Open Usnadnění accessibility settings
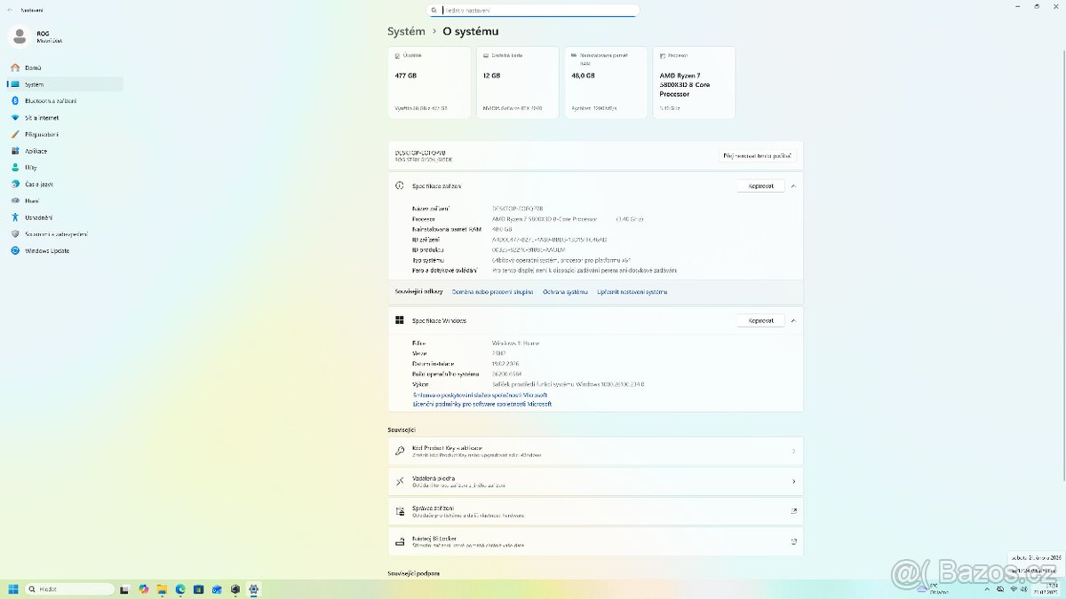 pyautogui.click(x=38, y=217)
